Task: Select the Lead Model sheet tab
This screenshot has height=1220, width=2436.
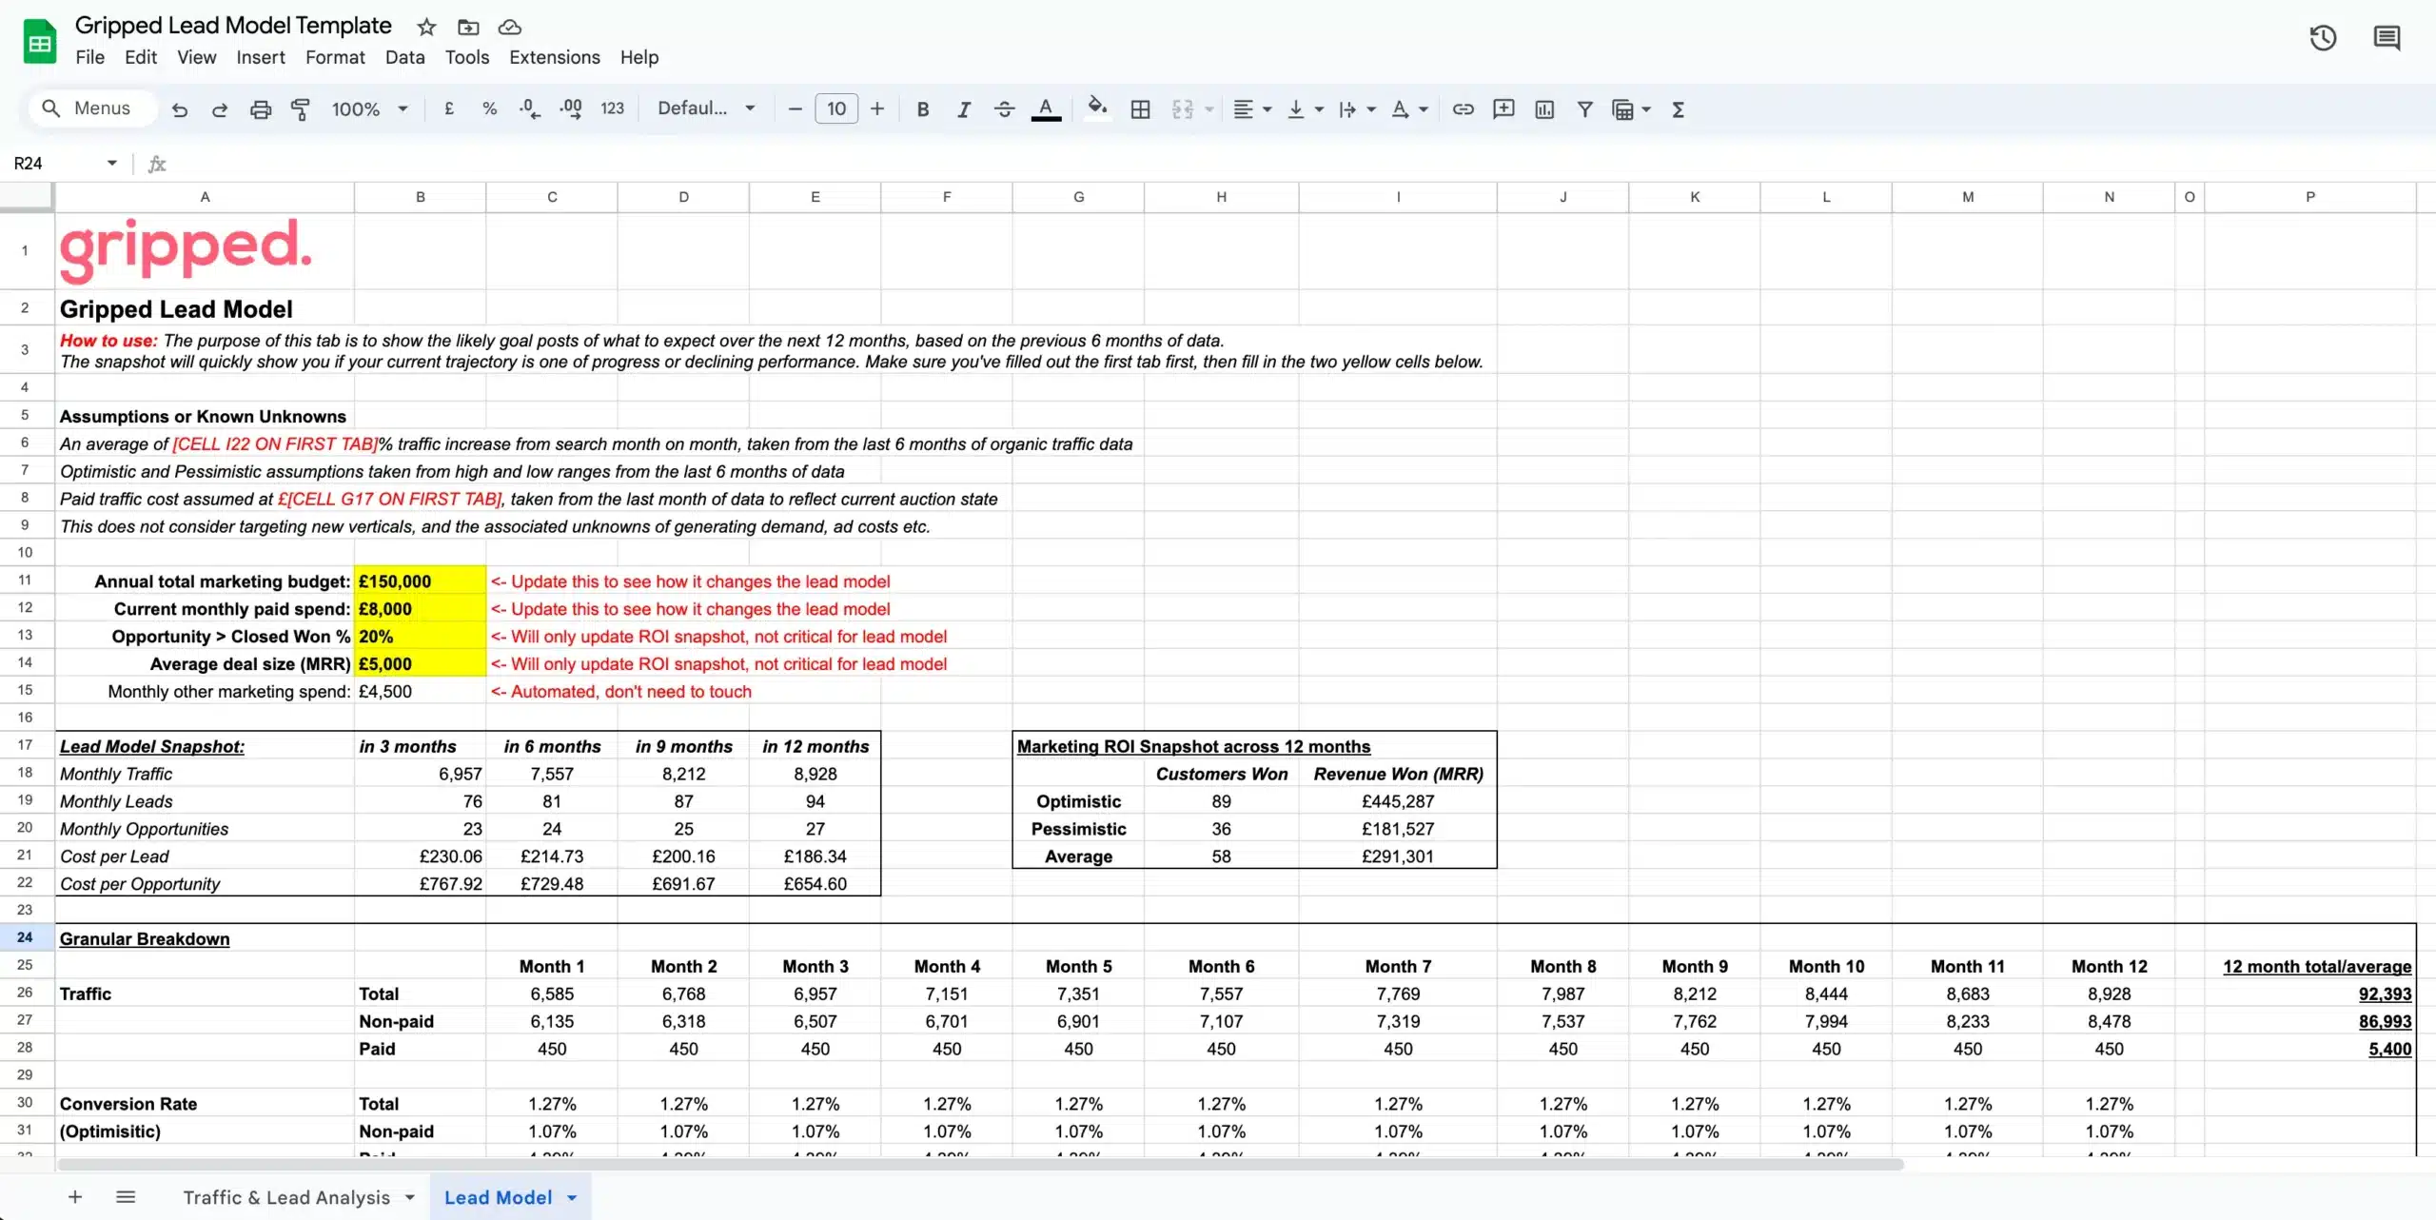Action: pos(498,1197)
